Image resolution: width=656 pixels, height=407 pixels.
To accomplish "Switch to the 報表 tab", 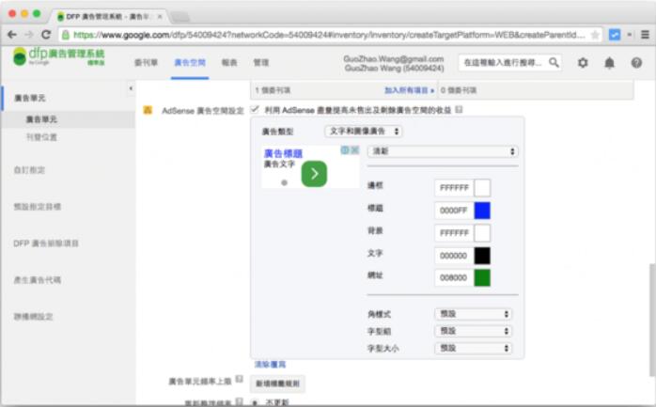I will coord(228,62).
